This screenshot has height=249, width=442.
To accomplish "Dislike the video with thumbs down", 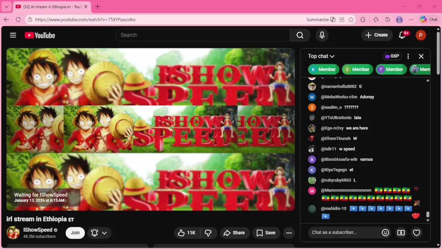I will click(208, 233).
